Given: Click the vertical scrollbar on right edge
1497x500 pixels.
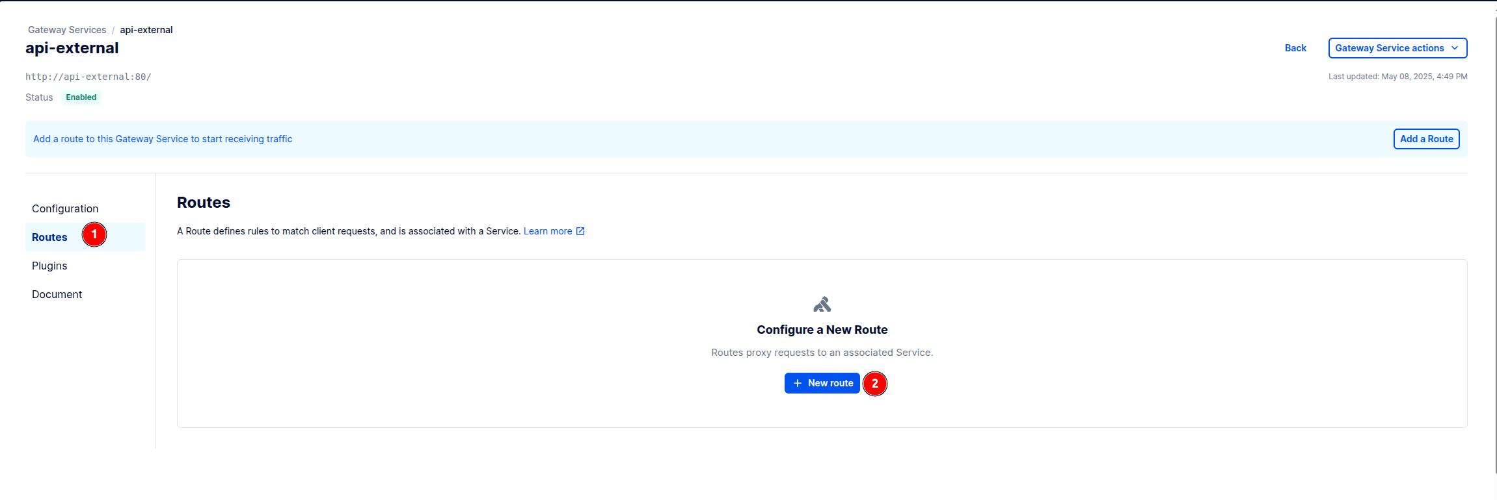Looking at the screenshot, I should coord(1495,247).
